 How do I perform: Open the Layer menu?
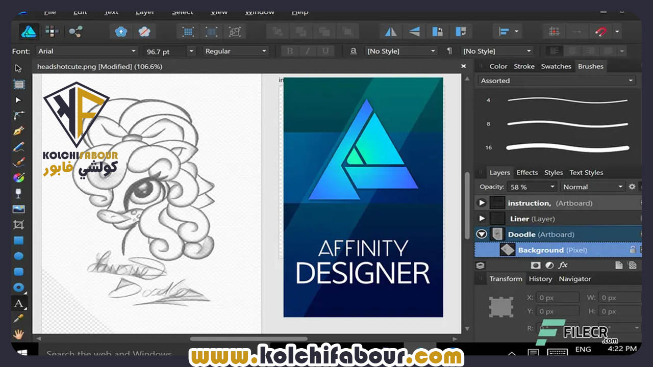click(x=145, y=12)
